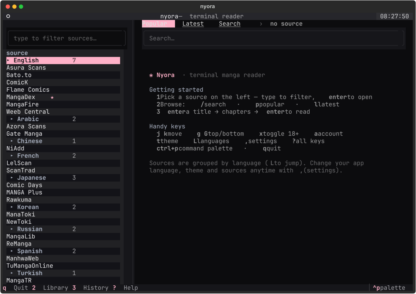Screen dimensions: 416x294
Task: Select the Flame Comics source
Action: coord(63,90)
